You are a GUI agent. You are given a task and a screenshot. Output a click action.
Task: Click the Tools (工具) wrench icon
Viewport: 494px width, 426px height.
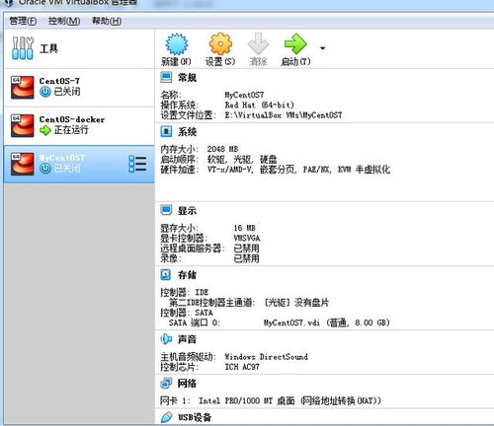(23, 48)
